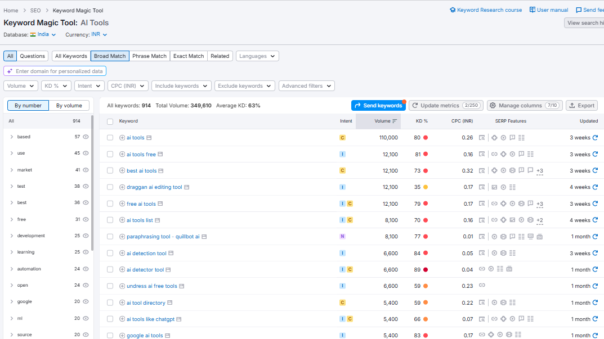604x339 pixels.
Task: Switch groups to By volume
Action: (x=69, y=106)
